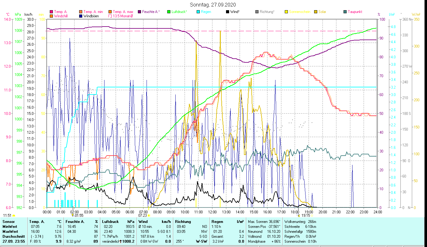Click the moon marker at 01:55
This screenshot has width=427, height=247.
point(73,215)
